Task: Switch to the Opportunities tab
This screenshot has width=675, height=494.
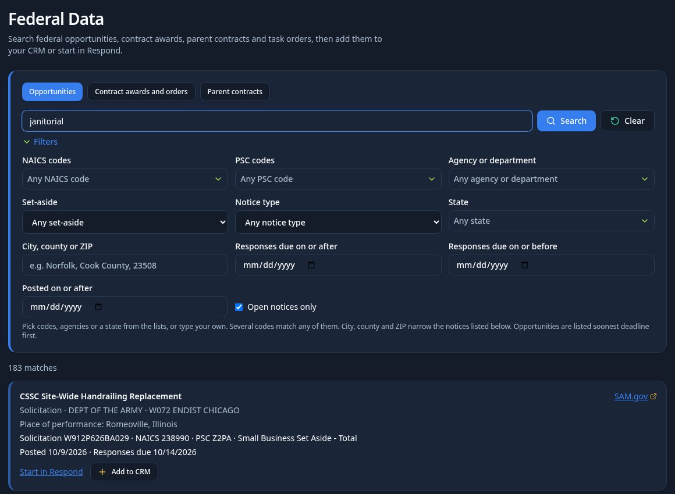Action: [52, 92]
